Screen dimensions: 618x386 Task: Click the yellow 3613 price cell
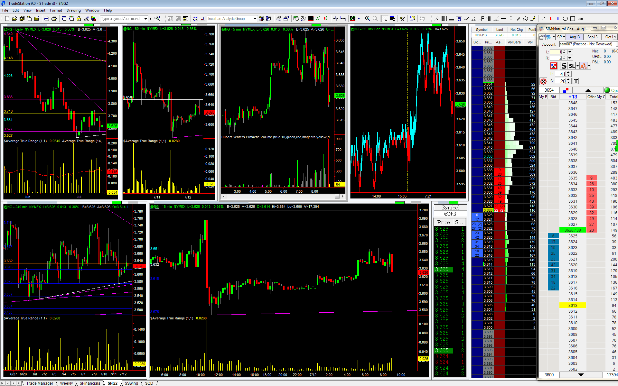[x=573, y=306]
